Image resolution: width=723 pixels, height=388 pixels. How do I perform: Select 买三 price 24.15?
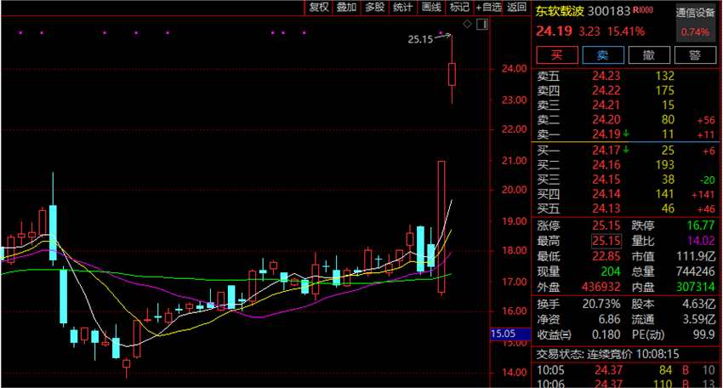tap(606, 180)
